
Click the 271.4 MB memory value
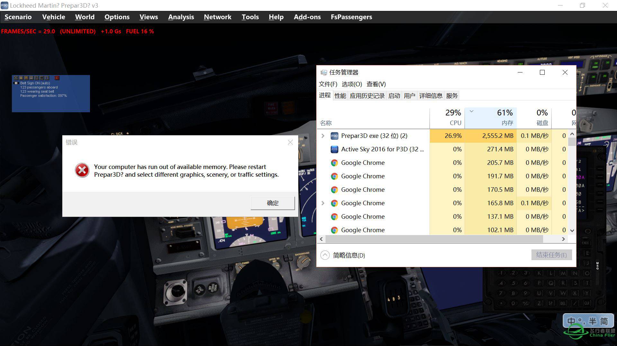coord(500,149)
